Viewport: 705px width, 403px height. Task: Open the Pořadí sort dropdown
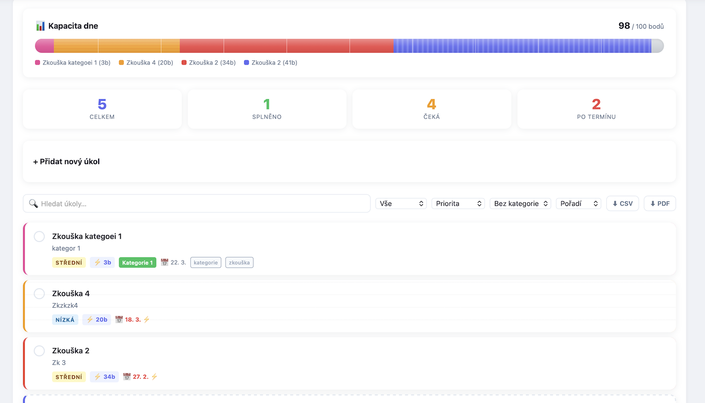click(578, 204)
